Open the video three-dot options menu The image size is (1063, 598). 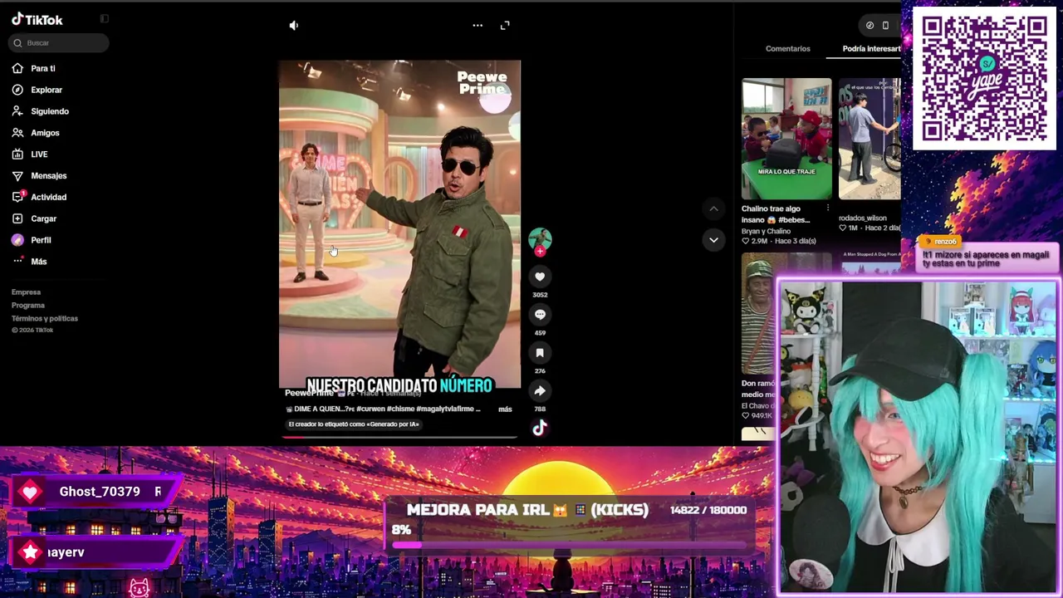478,26
